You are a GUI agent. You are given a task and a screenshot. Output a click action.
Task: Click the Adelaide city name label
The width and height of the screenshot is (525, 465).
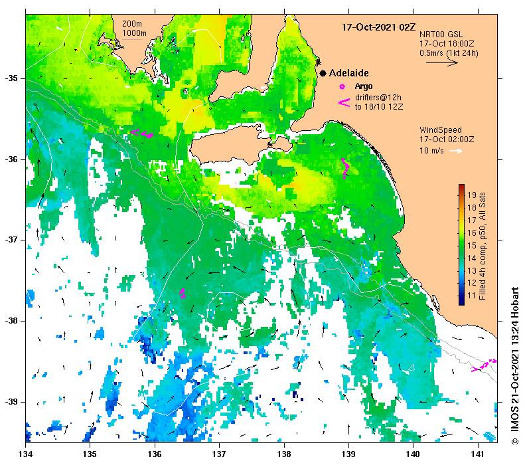348,73
